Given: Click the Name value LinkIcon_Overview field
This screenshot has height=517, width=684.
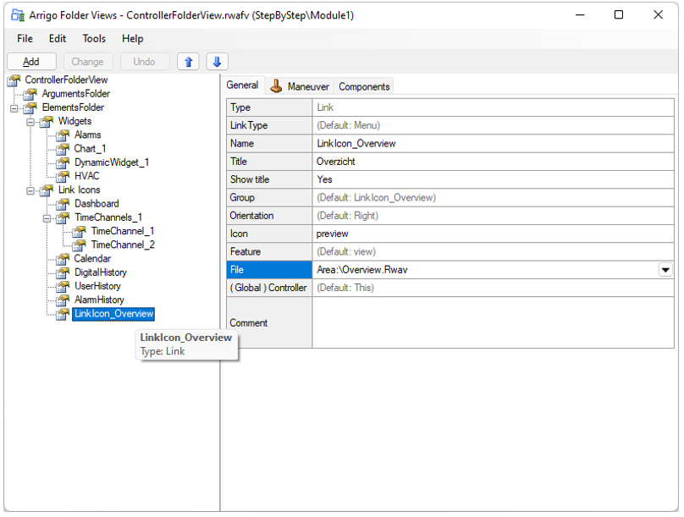Looking at the screenshot, I should [x=493, y=143].
